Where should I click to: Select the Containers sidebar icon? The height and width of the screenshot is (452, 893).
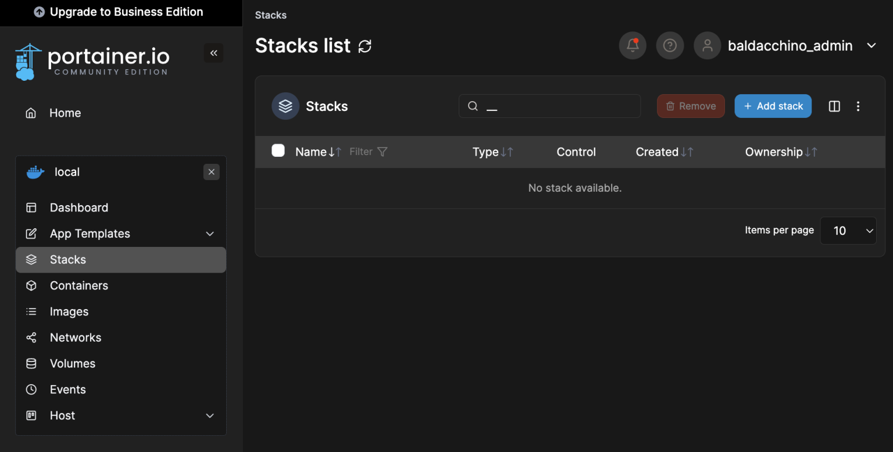coord(31,285)
